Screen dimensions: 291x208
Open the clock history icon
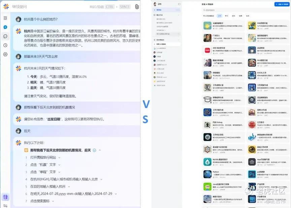point(5,45)
